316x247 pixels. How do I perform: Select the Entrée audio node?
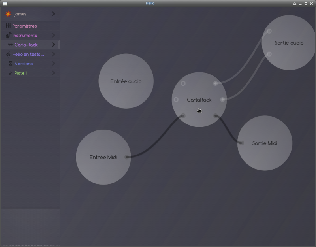point(126,81)
